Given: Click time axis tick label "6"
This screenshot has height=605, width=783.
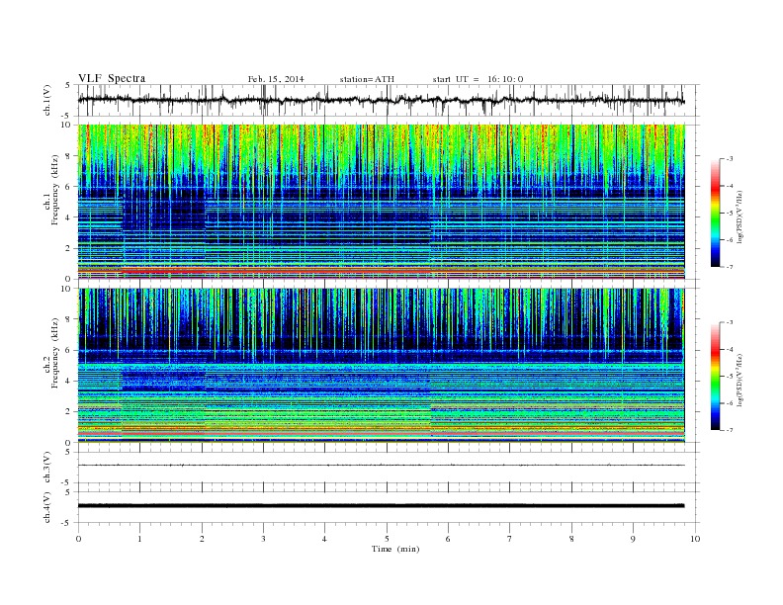Looking at the screenshot, I should pyautogui.click(x=449, y=539).
